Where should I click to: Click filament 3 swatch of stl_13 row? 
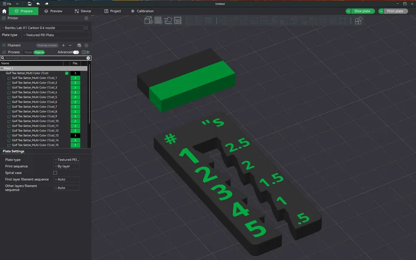[75, 136]
